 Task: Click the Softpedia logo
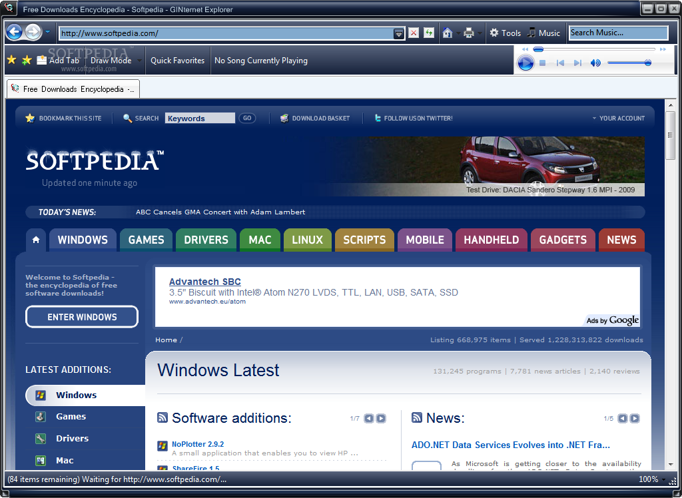click(95, 161)
